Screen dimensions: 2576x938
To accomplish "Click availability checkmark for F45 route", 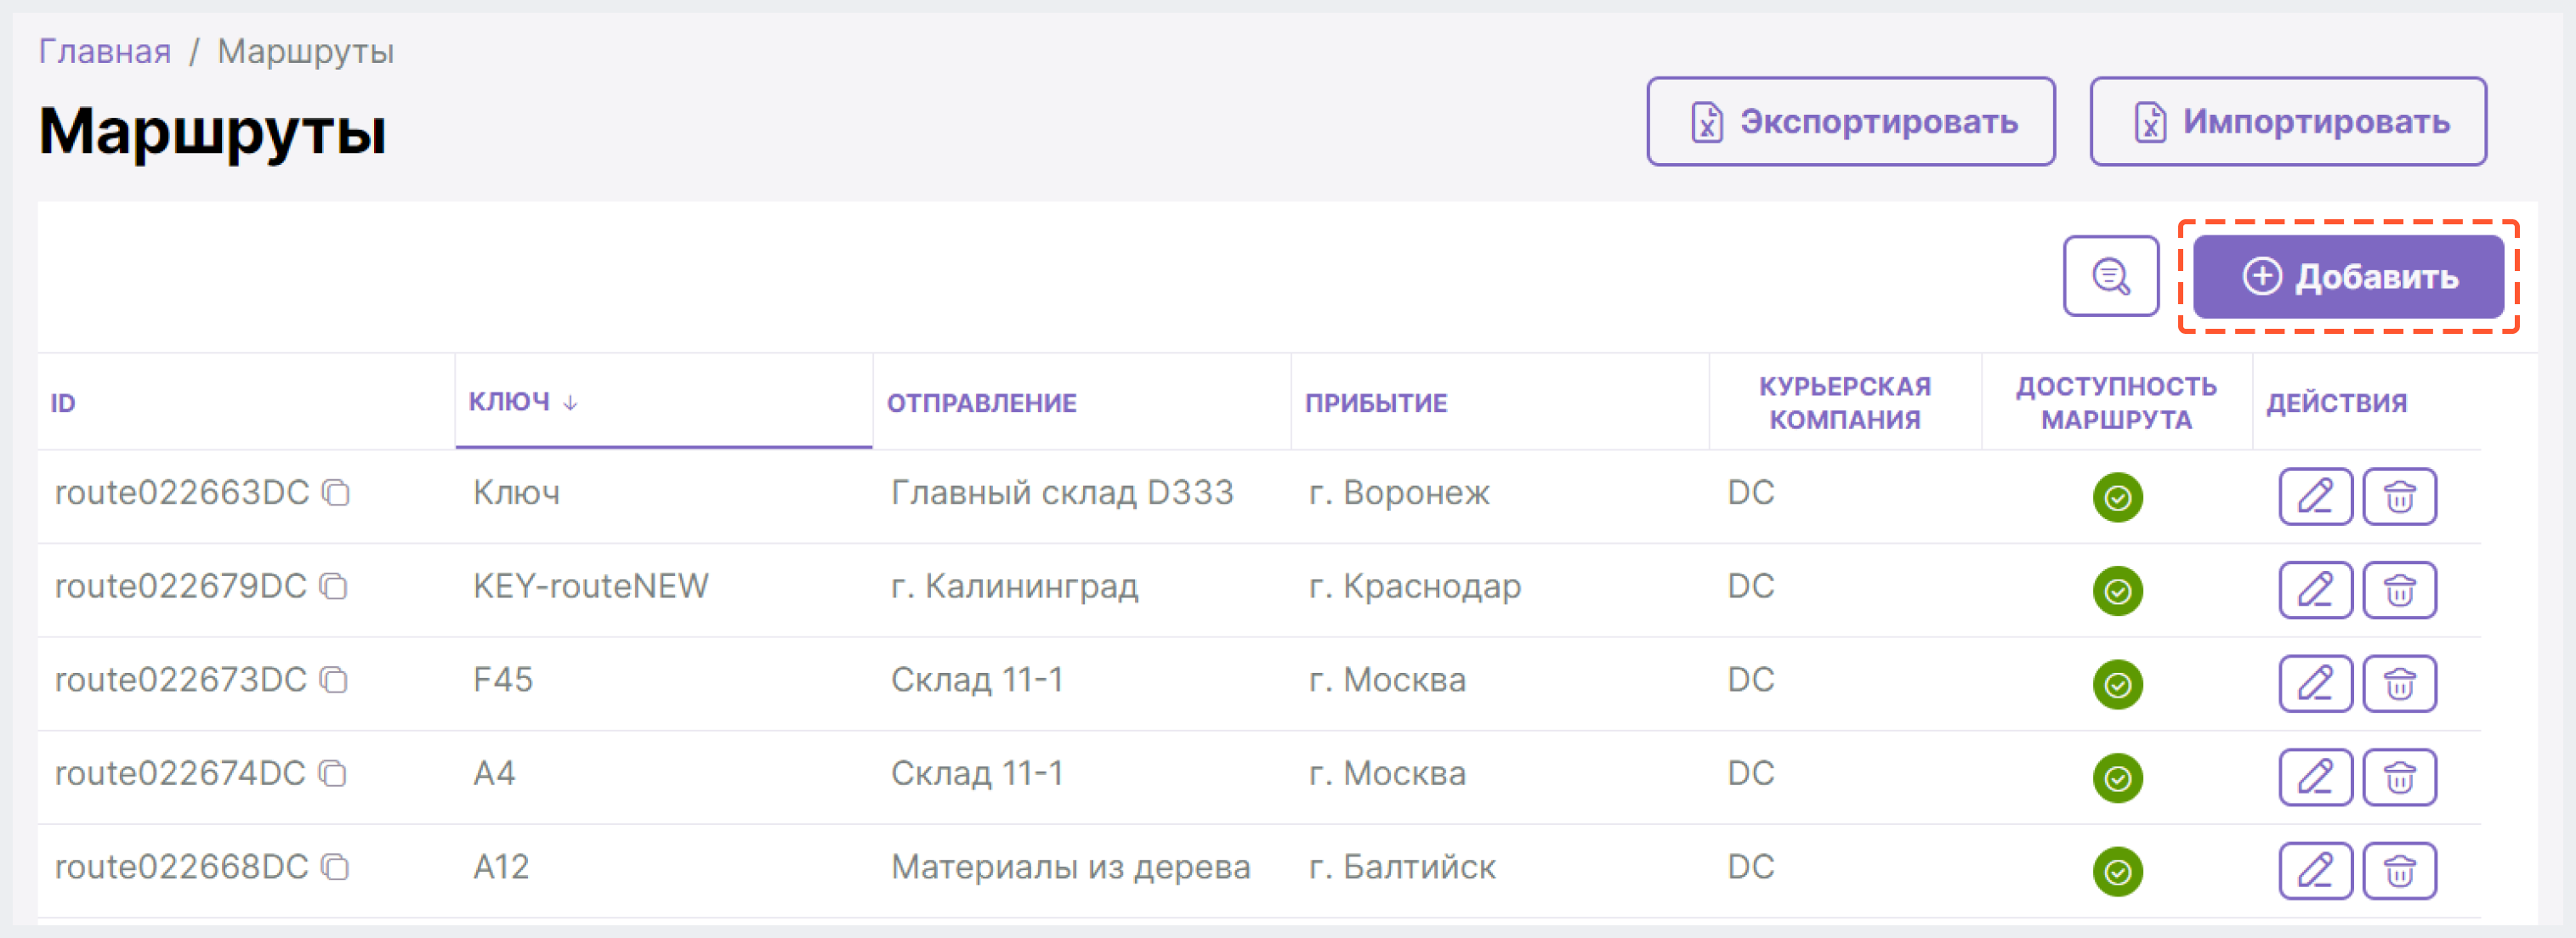I will point(2117,684).
